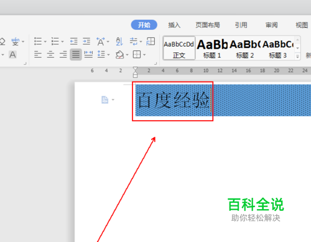Click the tab stops layout icon

[x=151, y=41]
